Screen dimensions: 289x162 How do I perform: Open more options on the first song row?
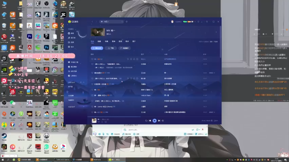[x=137, y=59]
